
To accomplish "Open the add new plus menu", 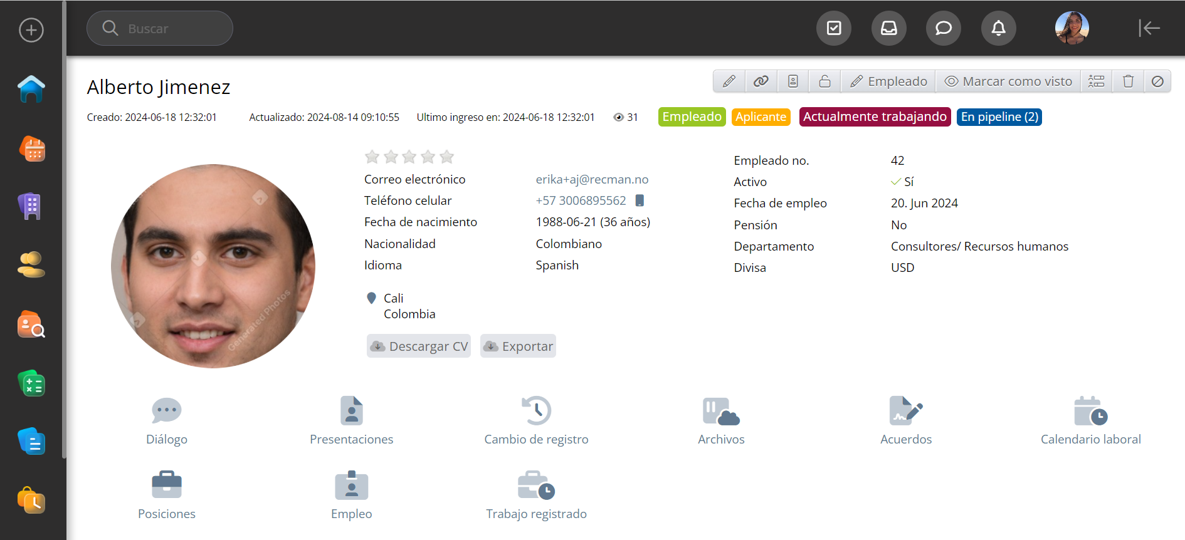I will click(31, 30).
